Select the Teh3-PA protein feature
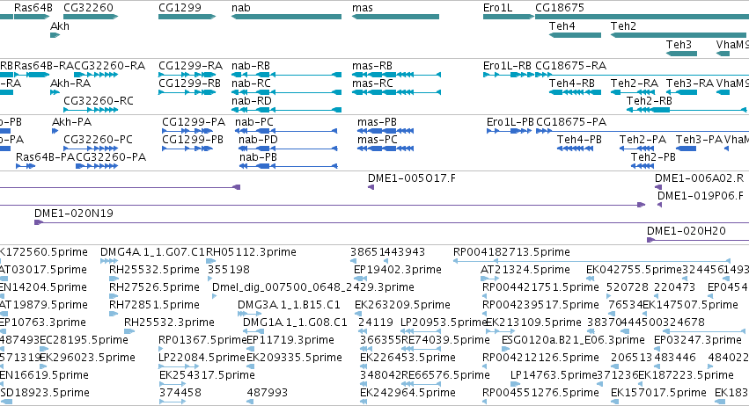Image resolution: width=749 pixels, height=406 pixels. [x=686, y=149]
